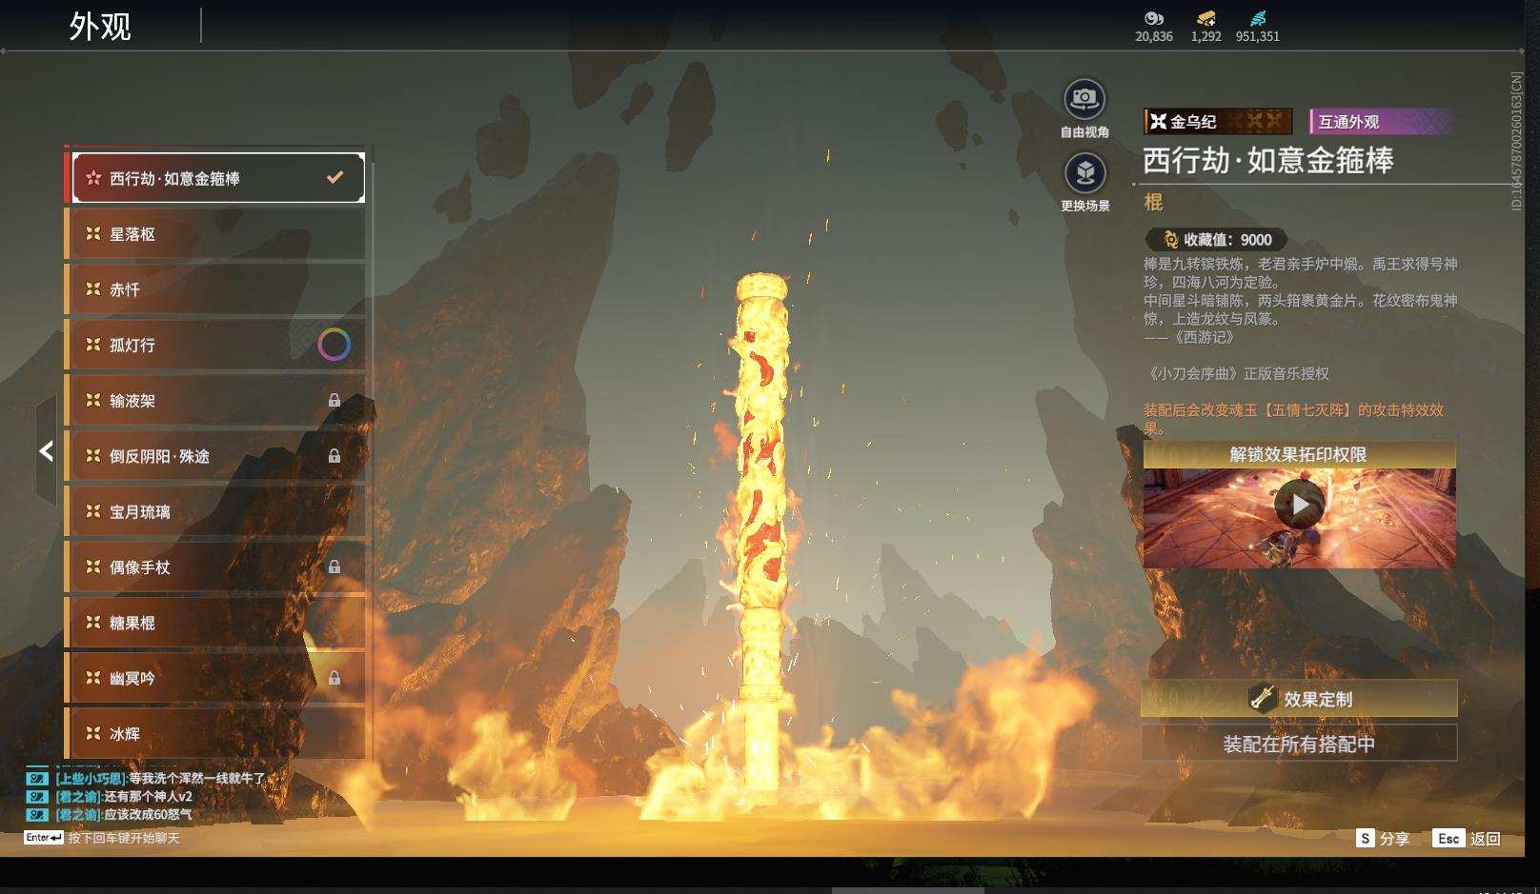Click the weapon type label 棍

pyautogui.click(x=1153, y=202)
